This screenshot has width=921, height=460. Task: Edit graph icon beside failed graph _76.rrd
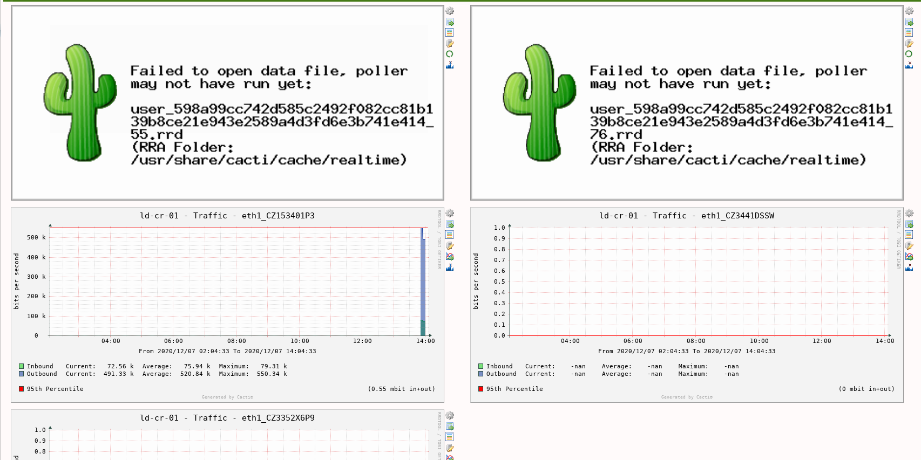point(909,43)
